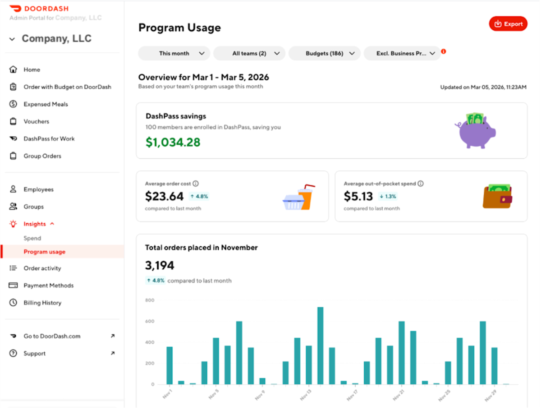
Task: Click the Group Orders icon
Action: click(x=13, y=156)
